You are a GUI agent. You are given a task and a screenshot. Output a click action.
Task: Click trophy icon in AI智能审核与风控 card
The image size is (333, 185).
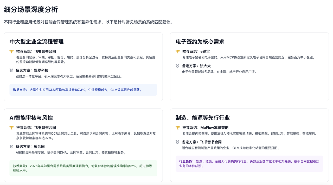coord(11,128)
